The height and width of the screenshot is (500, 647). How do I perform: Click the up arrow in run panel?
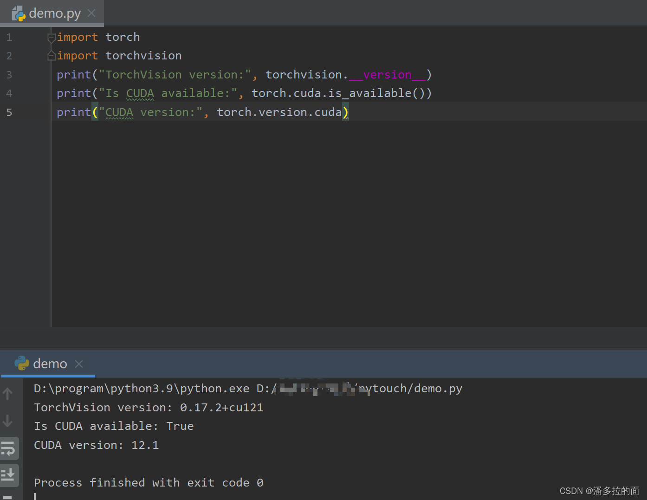[8, 394]
